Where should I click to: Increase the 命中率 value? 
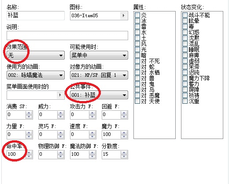(x=29, y=153)
